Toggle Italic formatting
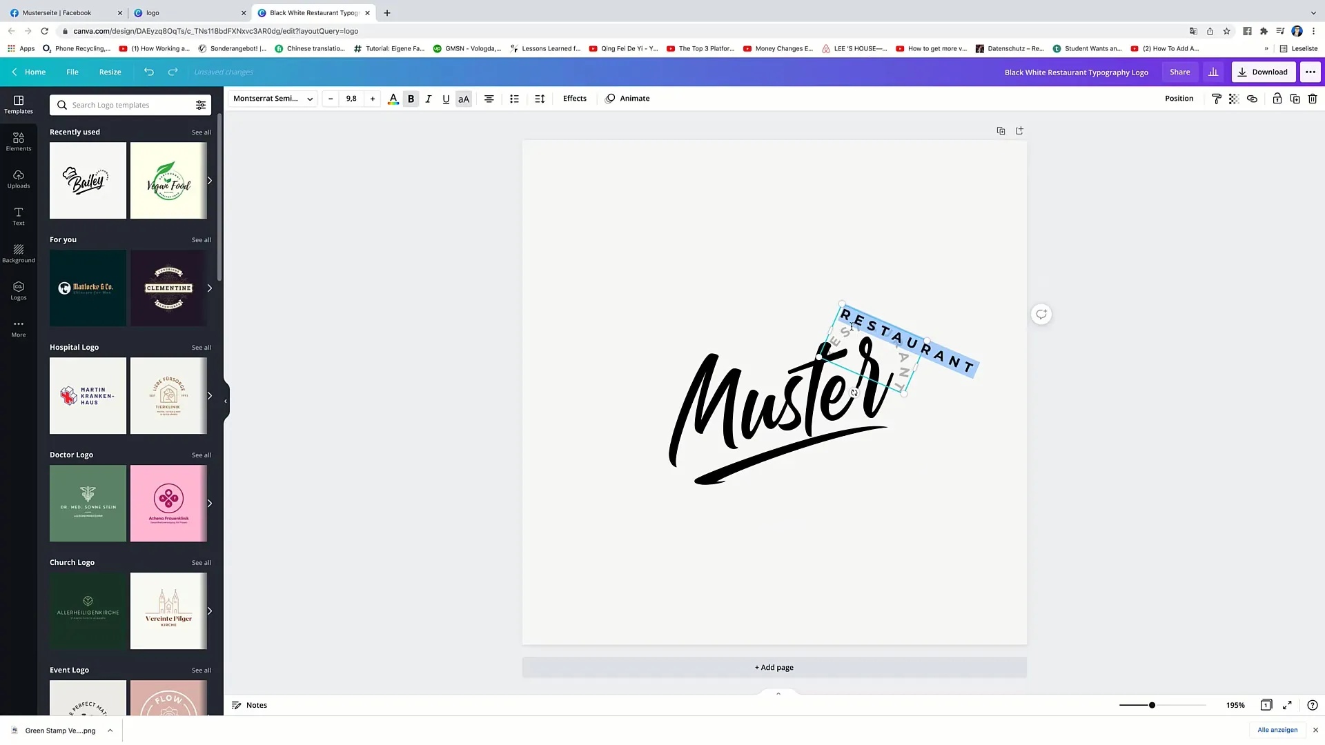This screenshot has width=1325, height=745. tap(429, 99)
